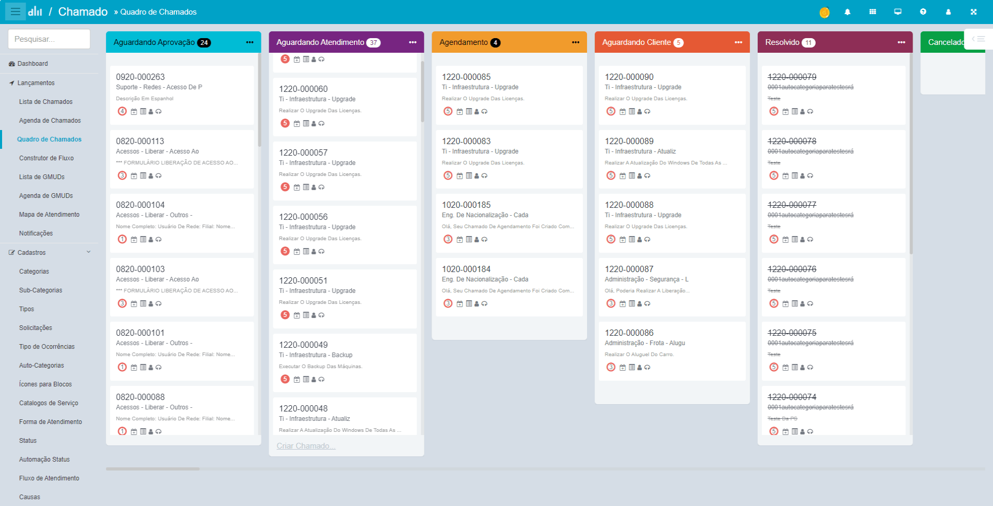The width and height of the screenshot is (993, 506).
Task: Collapse the Cadastros section chevron
Action: point(89,252)
